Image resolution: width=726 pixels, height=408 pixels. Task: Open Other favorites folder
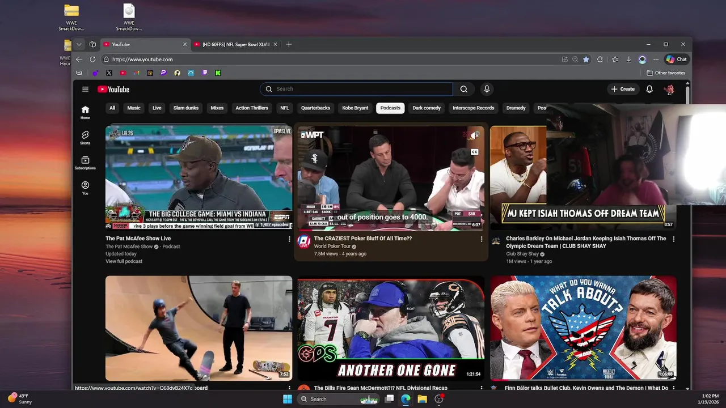click(x=666, y=73)
